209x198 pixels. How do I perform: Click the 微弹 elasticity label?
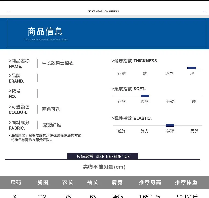[x=170, y=131]
